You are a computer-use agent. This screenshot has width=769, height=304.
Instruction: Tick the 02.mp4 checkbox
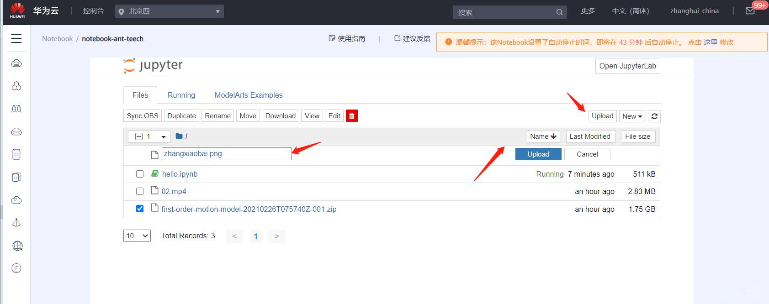pos(140,191)
